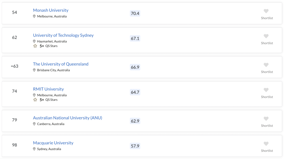Image resolution: width=284 pixels, height=159 pixels.
Task: Toggle Macquarie University shortlist heart
Action: [x=266, y=144]
